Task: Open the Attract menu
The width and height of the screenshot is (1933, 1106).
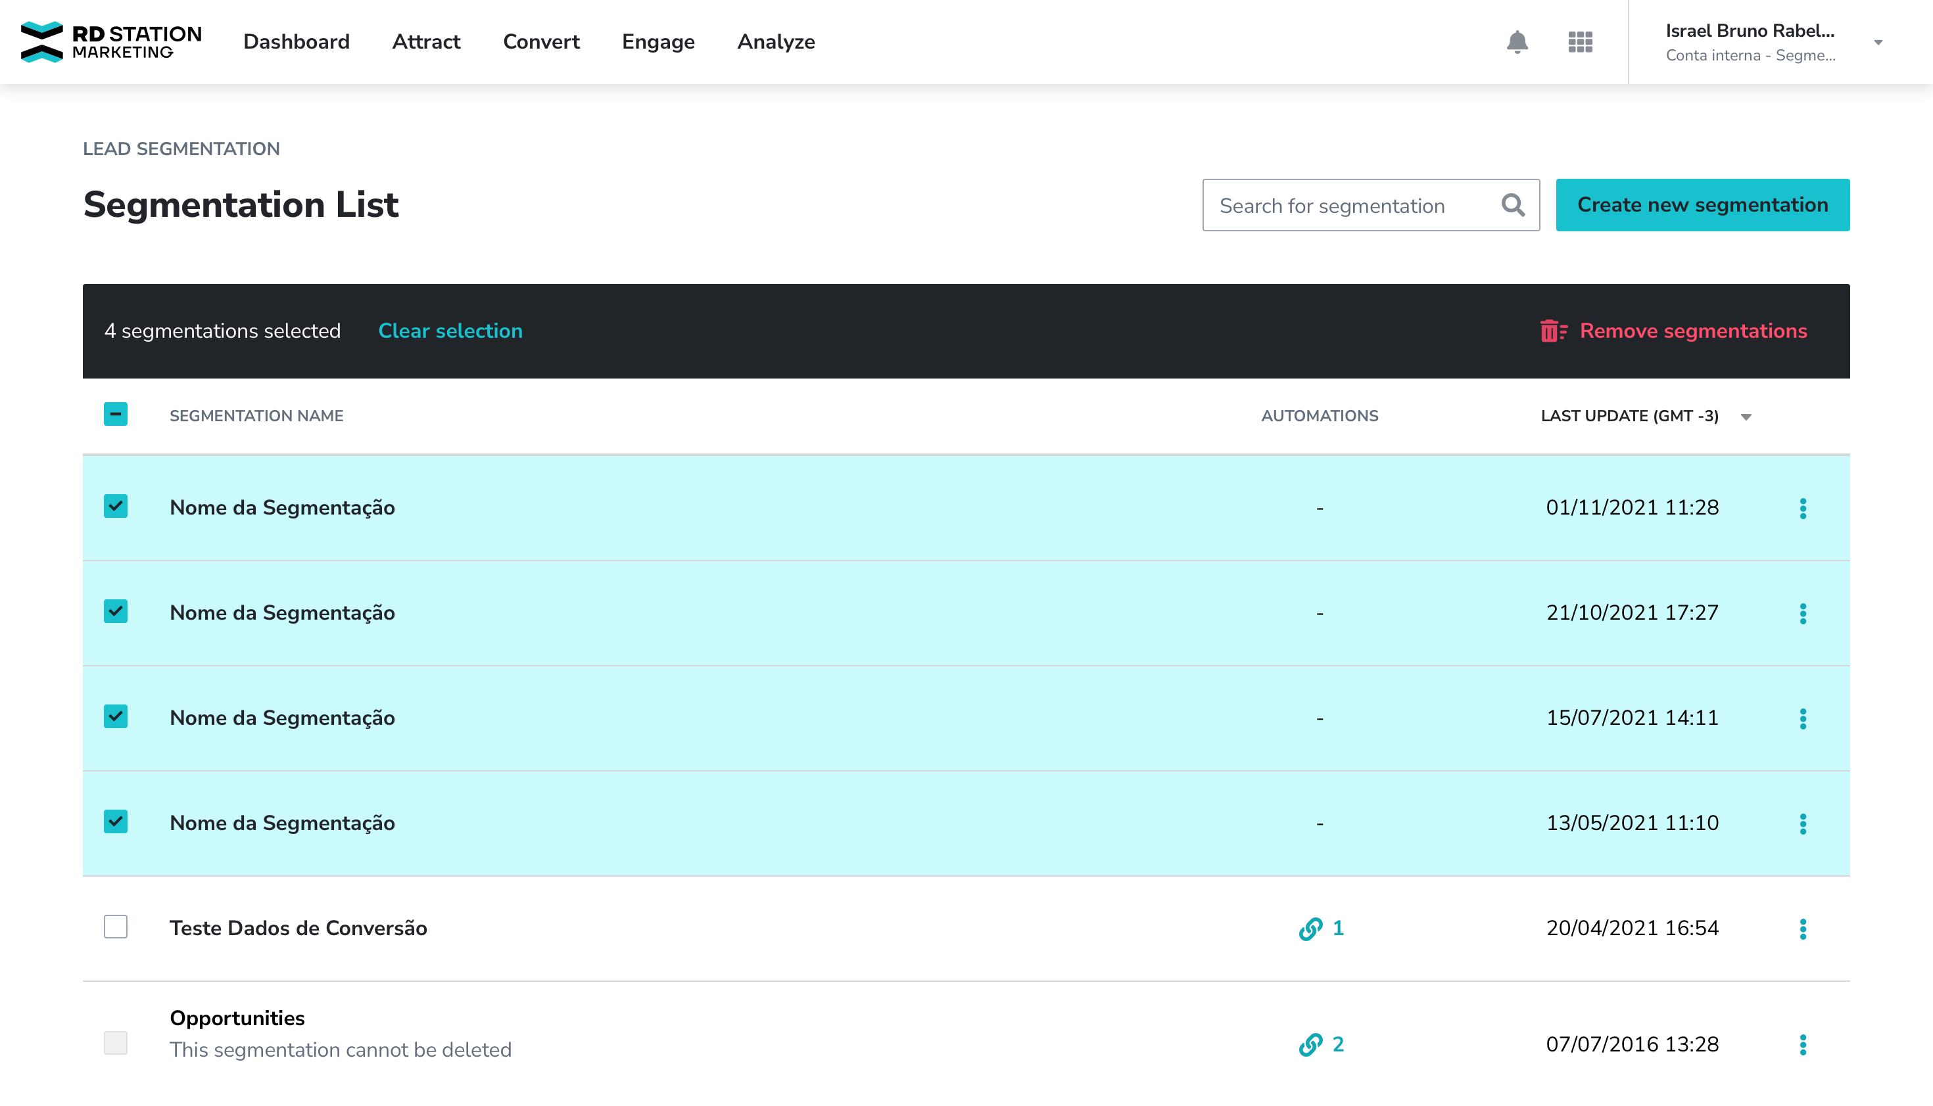Action: (425, 42)
